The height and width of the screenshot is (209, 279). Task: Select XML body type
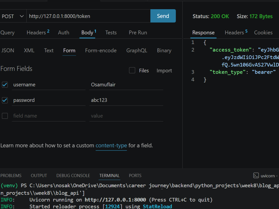click(29, 50)
